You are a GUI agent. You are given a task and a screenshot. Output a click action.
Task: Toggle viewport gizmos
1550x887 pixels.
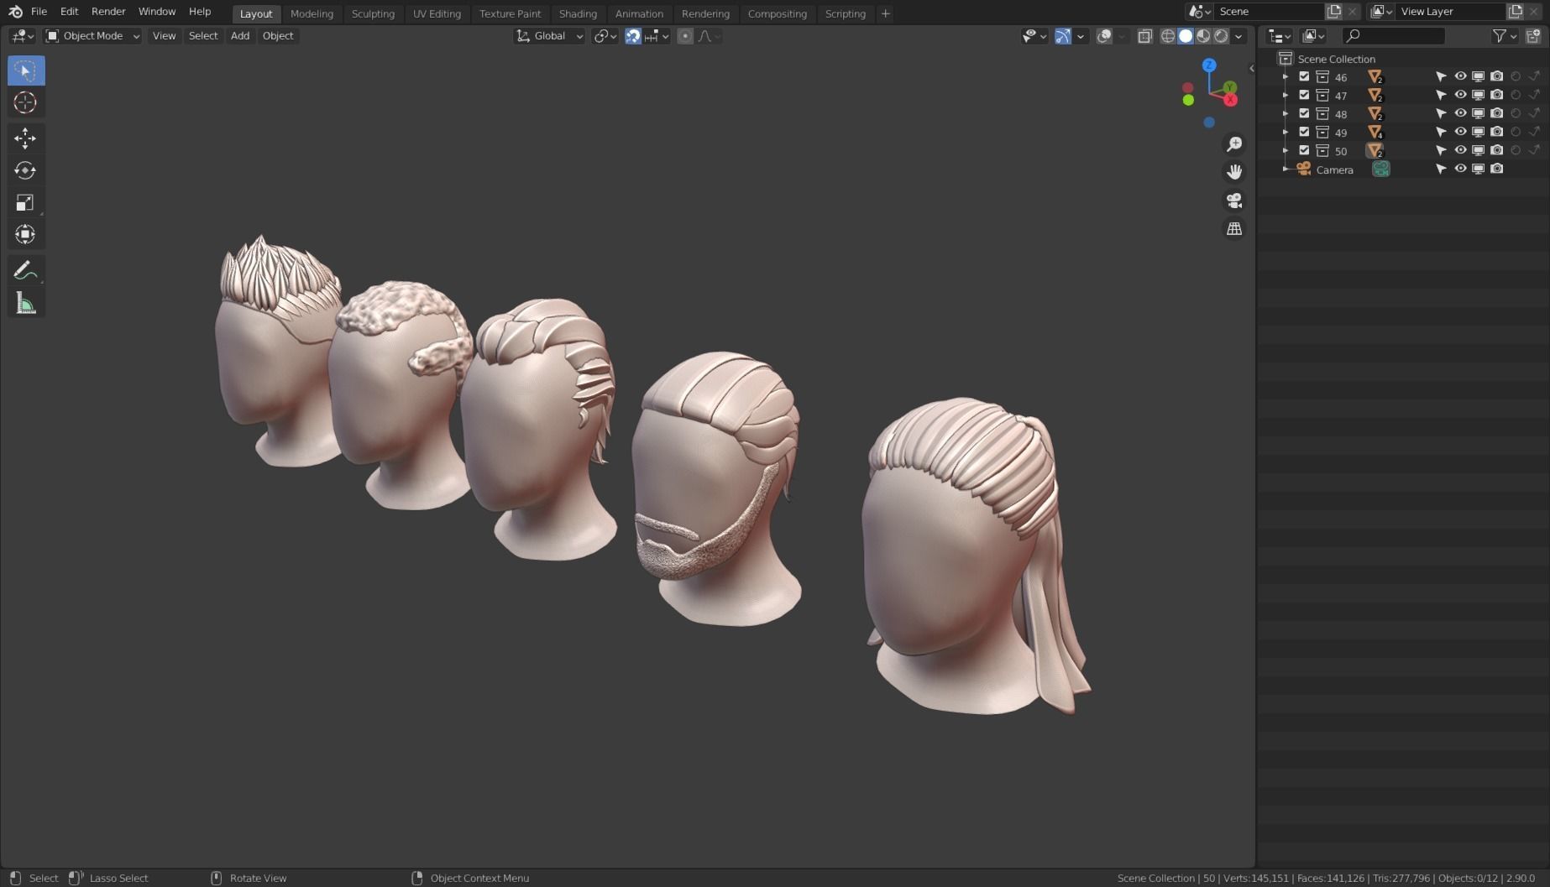pos(1063,36)
